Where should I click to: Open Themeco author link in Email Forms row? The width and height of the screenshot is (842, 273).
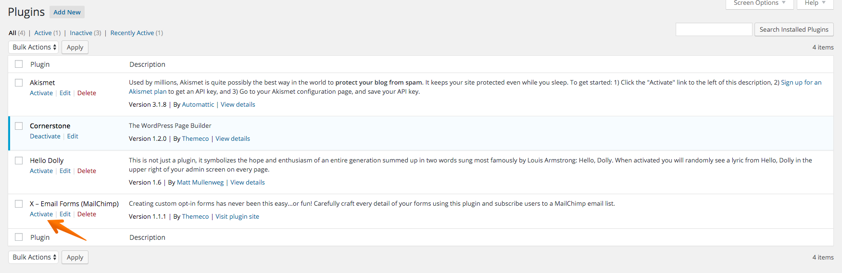pyautogui.click(x=195, y=216)
